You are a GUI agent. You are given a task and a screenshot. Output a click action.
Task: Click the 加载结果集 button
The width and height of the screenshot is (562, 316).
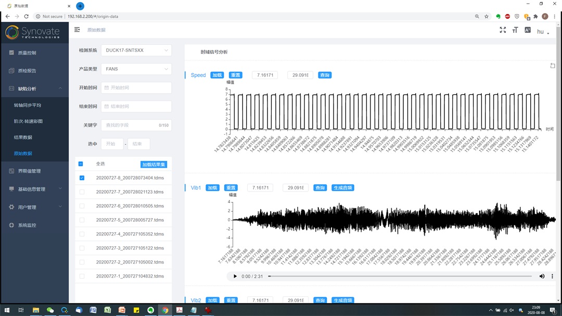click(x=154, y=165)
